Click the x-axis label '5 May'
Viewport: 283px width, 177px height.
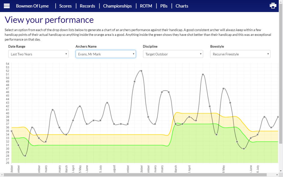coord(80,169)
